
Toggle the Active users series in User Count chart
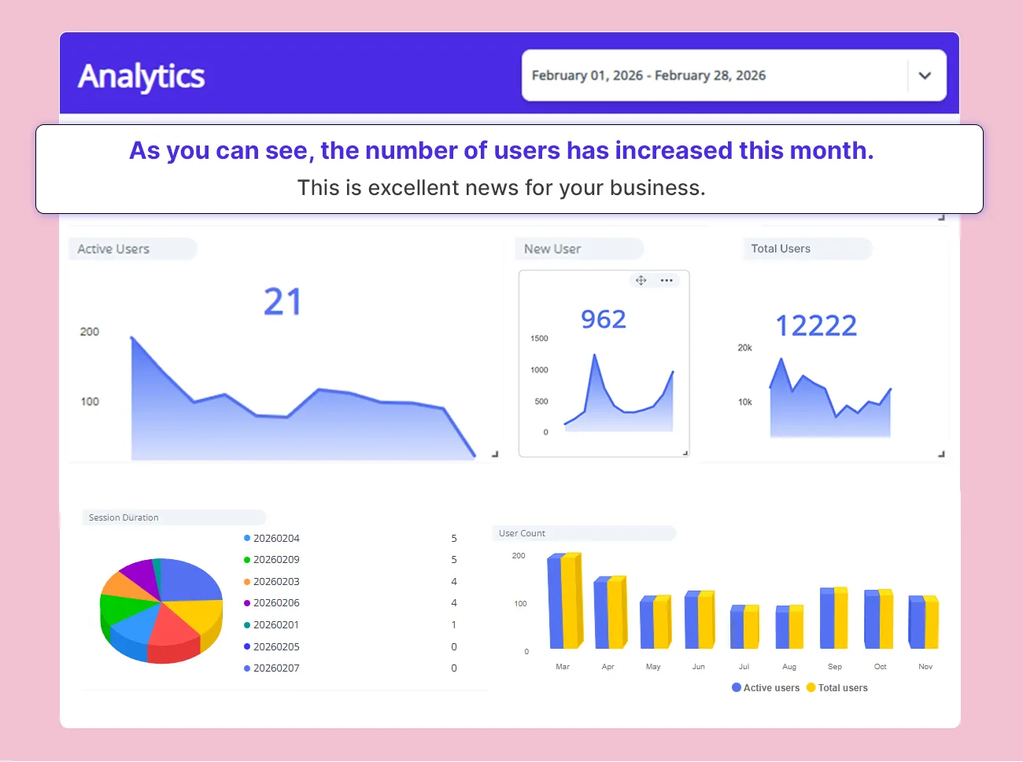coord(765,687)
